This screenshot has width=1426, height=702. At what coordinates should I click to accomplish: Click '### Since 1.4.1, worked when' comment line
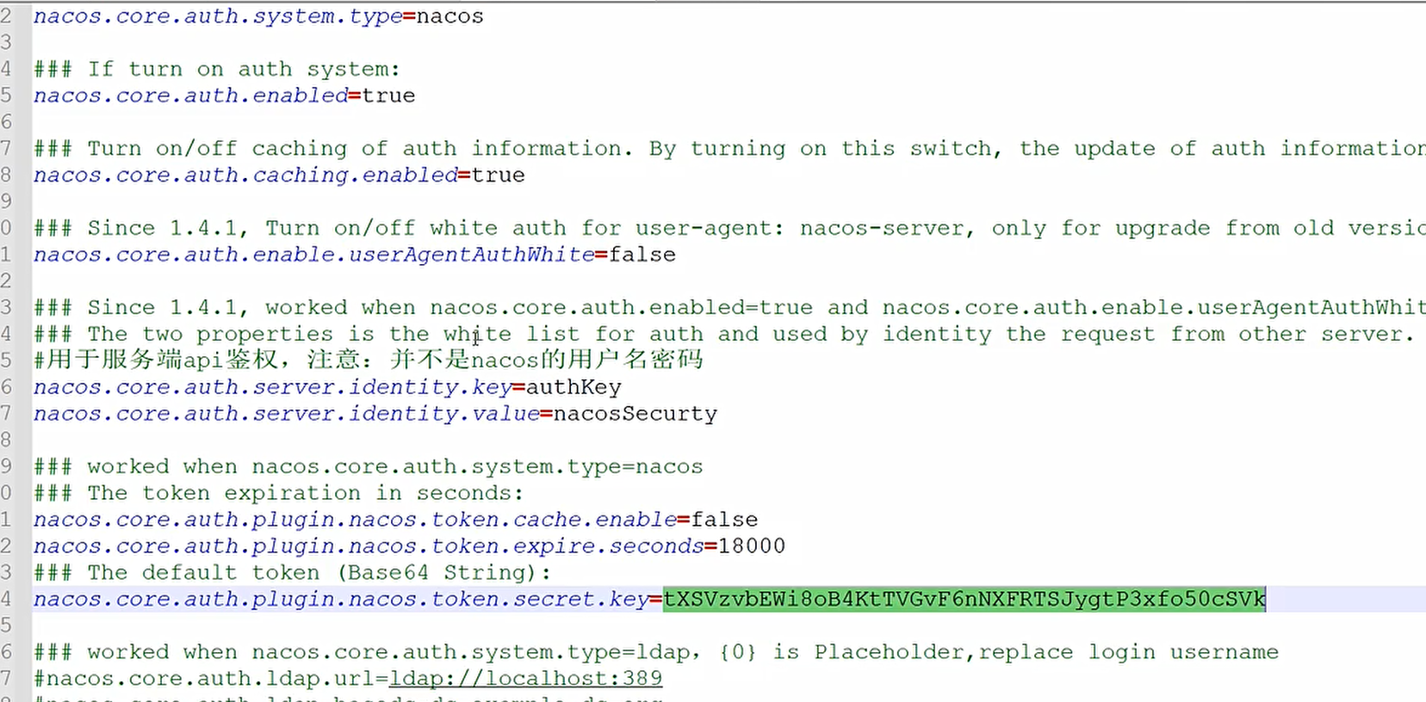(729, 307)
